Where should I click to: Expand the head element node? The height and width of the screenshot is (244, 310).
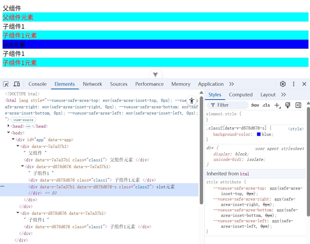pyautogui.click(x=9, y=126)
